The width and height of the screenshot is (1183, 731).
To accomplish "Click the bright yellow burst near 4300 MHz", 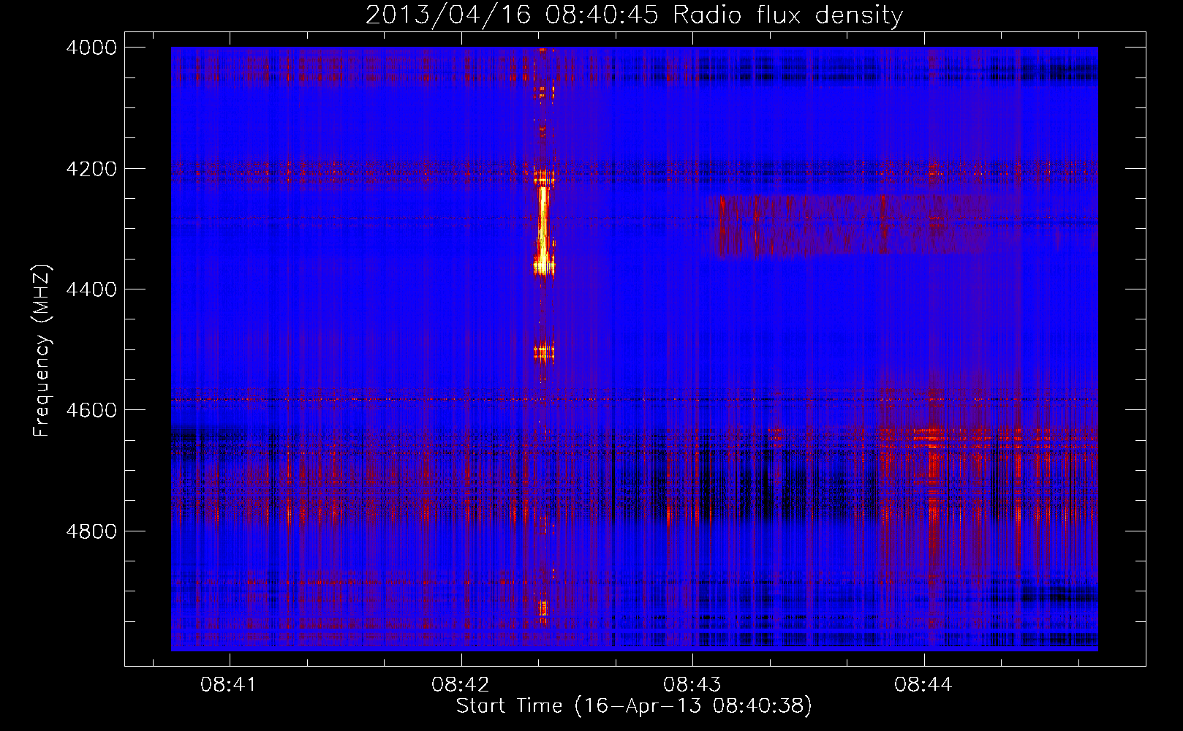I will 543,230.
